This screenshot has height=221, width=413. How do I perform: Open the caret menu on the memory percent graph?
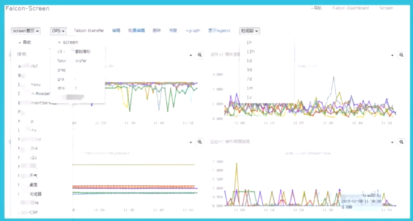191,143
